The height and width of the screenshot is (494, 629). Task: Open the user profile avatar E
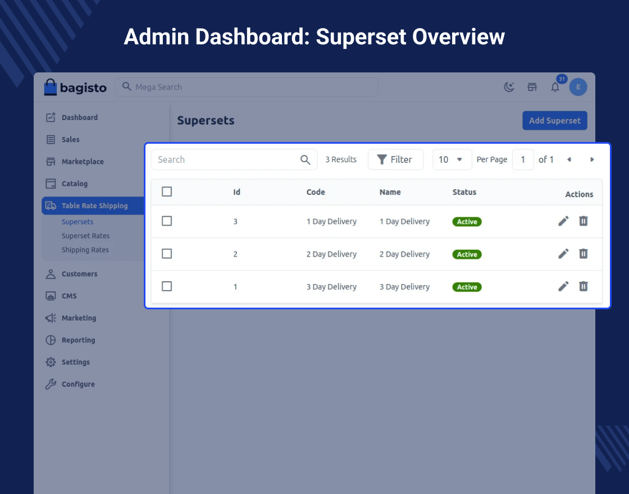pos(578,87)
